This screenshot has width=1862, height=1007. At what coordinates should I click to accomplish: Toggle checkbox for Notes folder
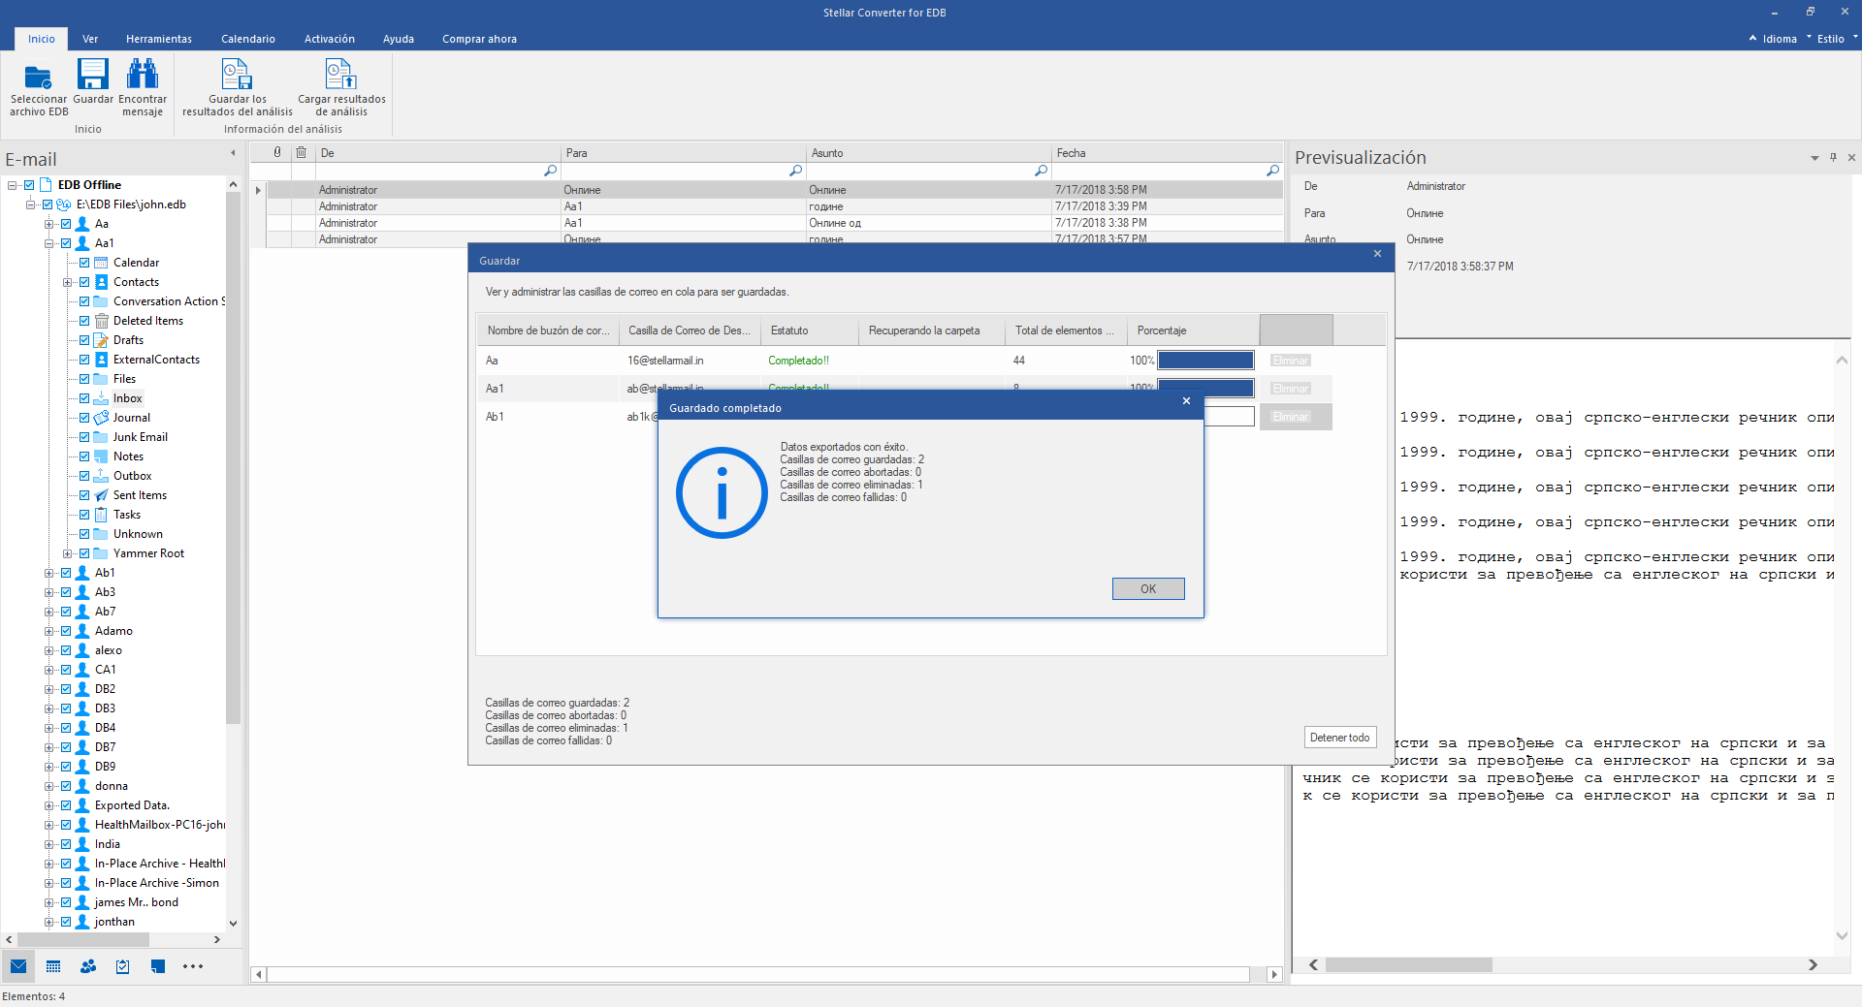[84, 456]
